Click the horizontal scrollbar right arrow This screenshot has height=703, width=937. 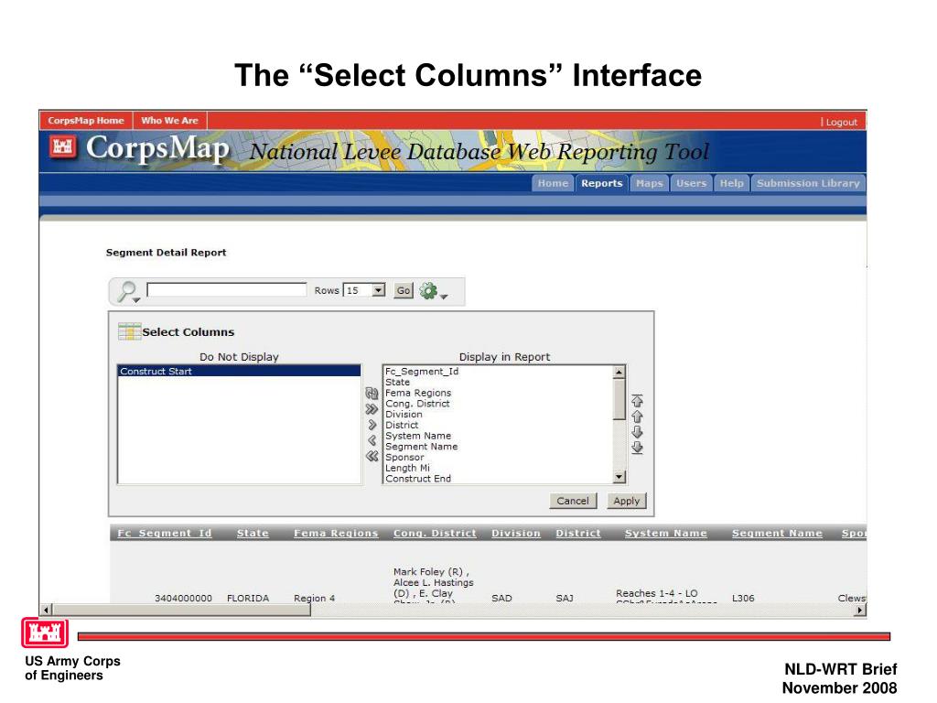(860, 610)
